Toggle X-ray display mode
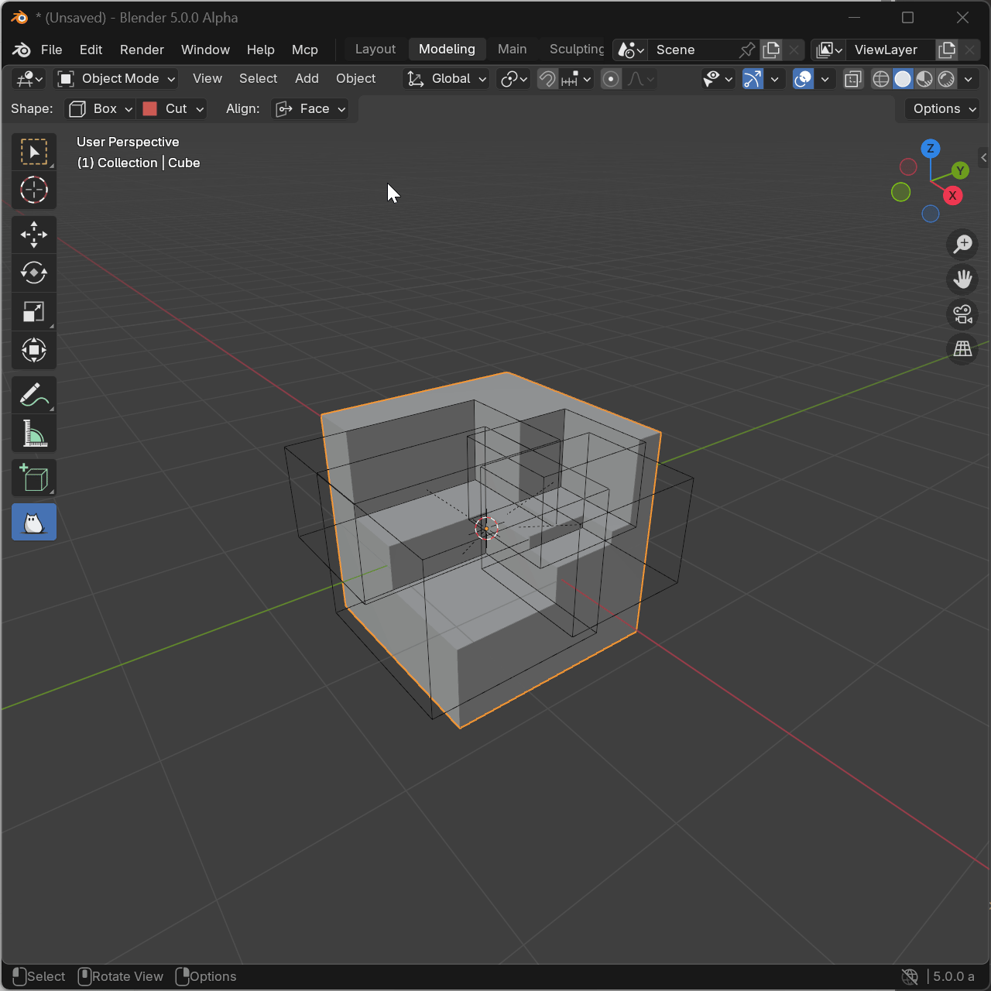The image size is (991, 991). pyautogui.click(x=852, y=79)
